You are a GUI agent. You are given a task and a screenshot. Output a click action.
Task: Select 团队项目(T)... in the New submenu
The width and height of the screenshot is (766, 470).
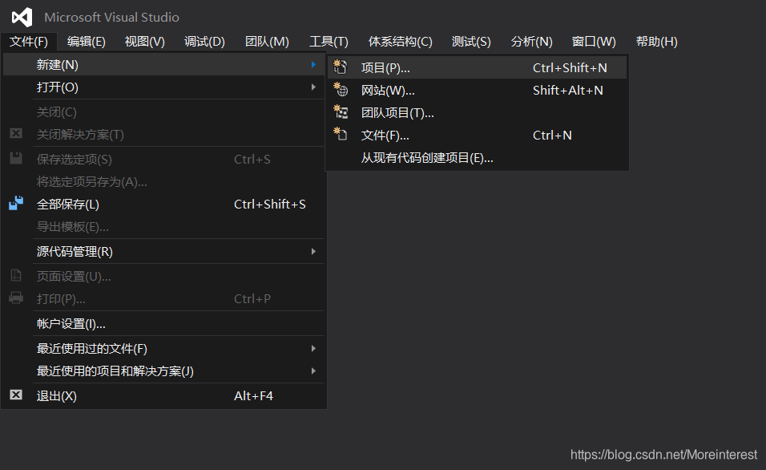[477, 112]
